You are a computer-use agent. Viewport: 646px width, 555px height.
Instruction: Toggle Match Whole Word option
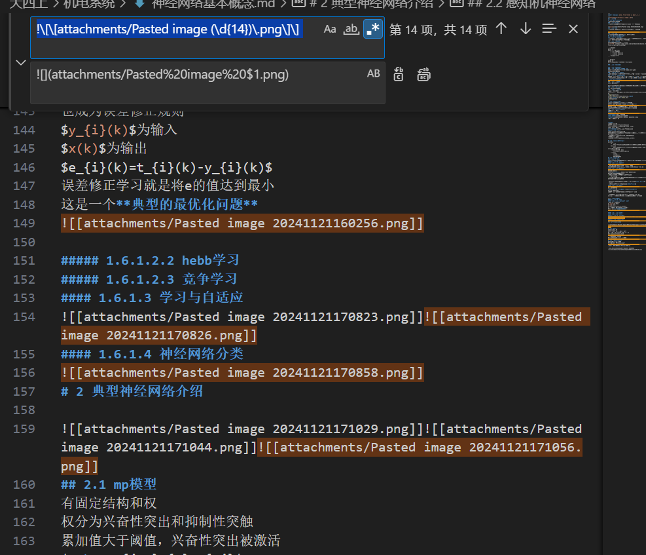point(351,29)
